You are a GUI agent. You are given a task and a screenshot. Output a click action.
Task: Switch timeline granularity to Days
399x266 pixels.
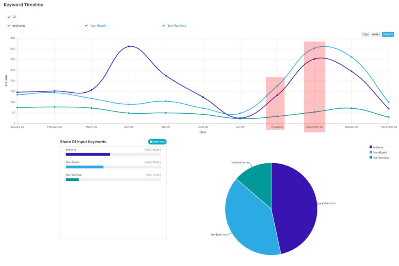365,34
